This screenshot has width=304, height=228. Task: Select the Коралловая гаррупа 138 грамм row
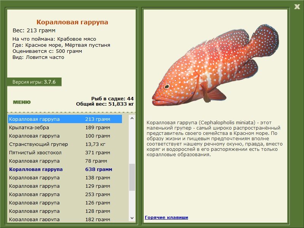(x=65, y=177)
